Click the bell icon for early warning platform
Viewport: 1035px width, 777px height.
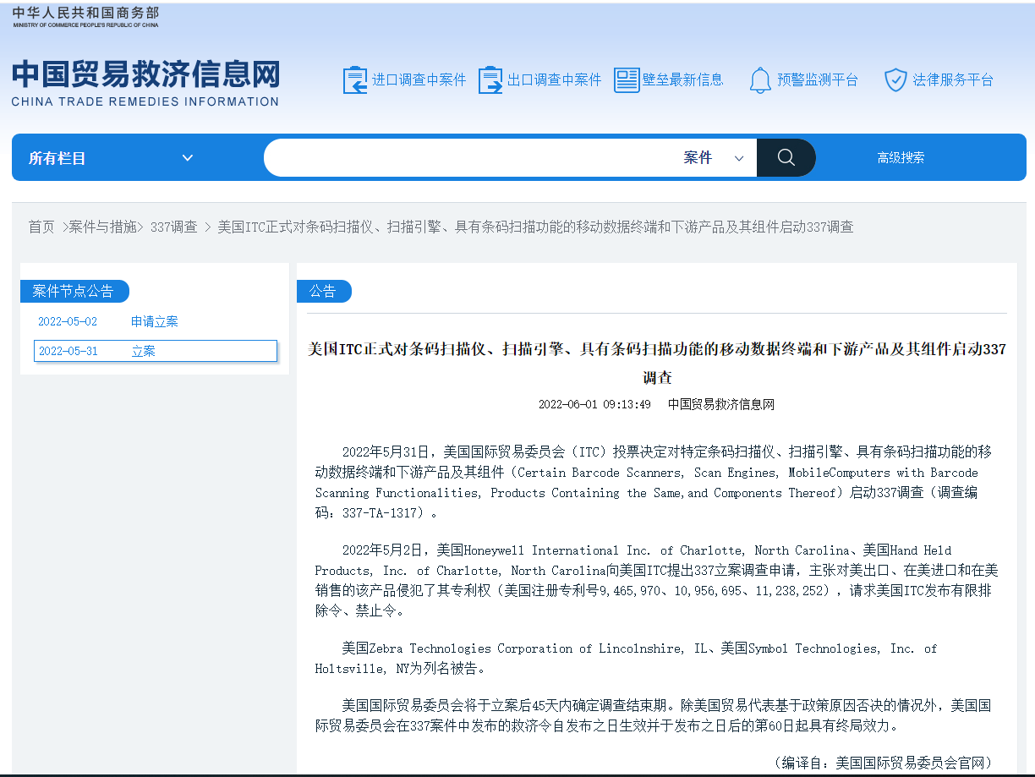click(760, 80)
